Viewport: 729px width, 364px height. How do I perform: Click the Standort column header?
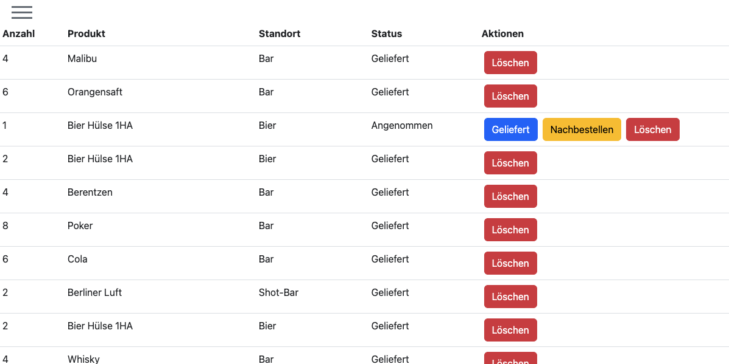(280, 34)
